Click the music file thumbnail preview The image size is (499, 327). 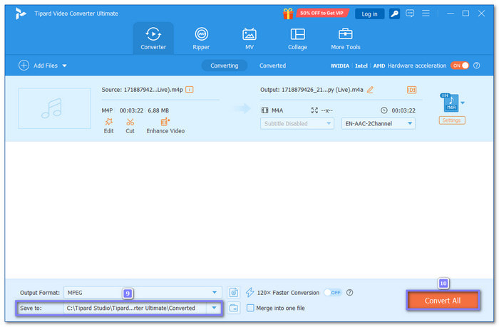(x=54, y=108)
